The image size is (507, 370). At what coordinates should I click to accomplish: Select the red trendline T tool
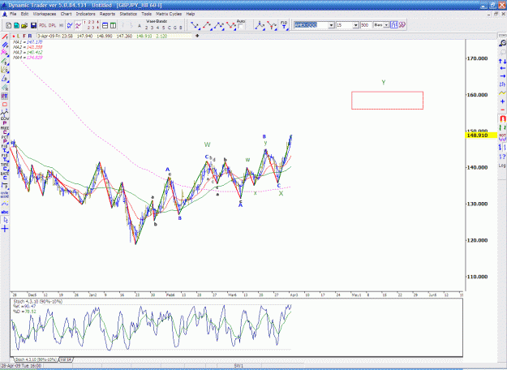click(x=5, y=37)
